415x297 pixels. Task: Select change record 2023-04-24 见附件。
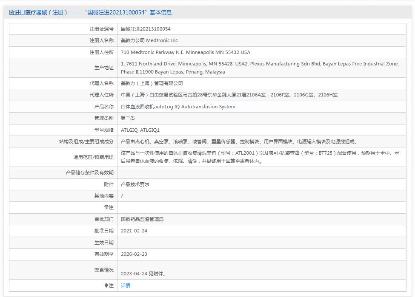coord(143,274)
